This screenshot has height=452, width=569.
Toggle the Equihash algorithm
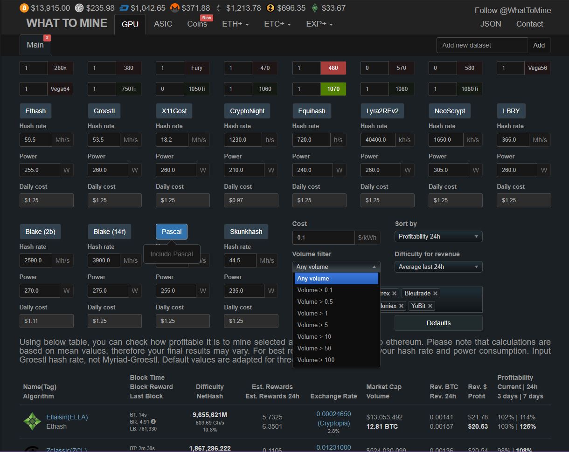pos(312,111)
